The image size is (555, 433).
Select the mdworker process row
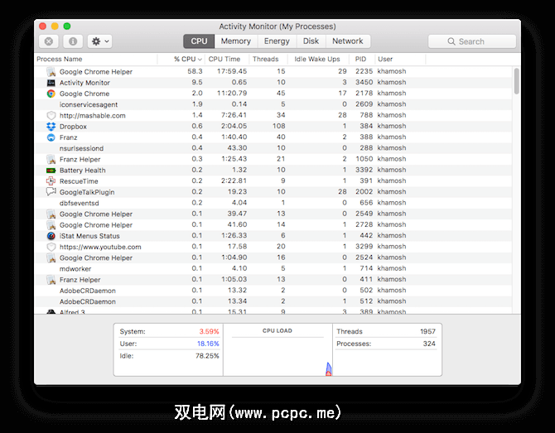pos(273,269)
